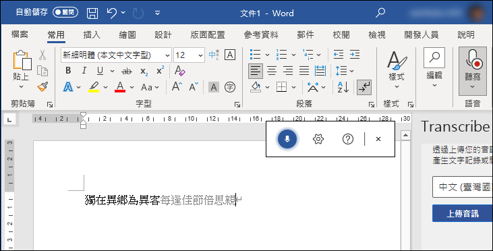Click the Redo icon
The image size is (493, 251).
pos(138,13)
